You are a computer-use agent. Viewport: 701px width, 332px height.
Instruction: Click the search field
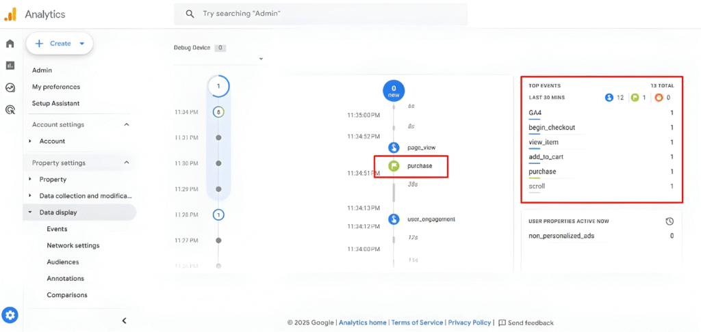[322, 14]
